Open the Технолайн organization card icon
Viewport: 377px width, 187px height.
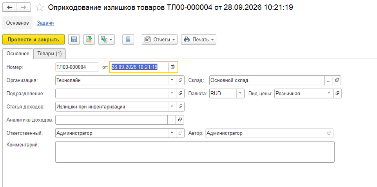pos(180,80)
